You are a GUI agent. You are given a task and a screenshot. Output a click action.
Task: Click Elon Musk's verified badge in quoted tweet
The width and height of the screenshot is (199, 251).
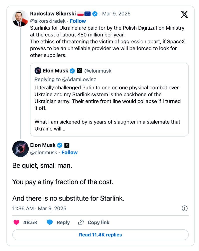click(72, 71)
